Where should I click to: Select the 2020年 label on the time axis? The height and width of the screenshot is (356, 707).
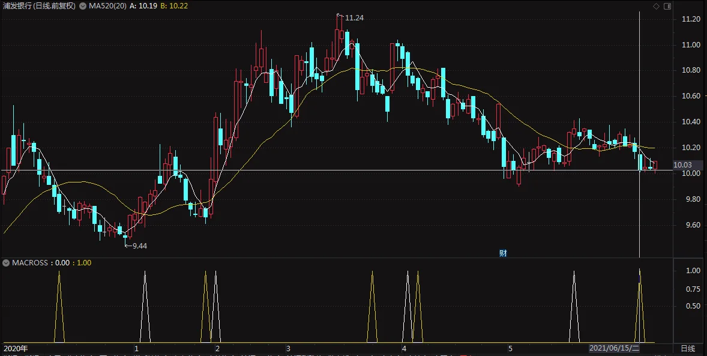(x=16, y=348)
